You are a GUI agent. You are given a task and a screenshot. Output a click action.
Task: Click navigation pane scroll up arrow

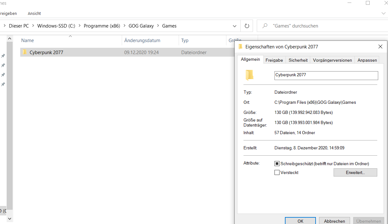pyautogui.click(x=9, y=39)
